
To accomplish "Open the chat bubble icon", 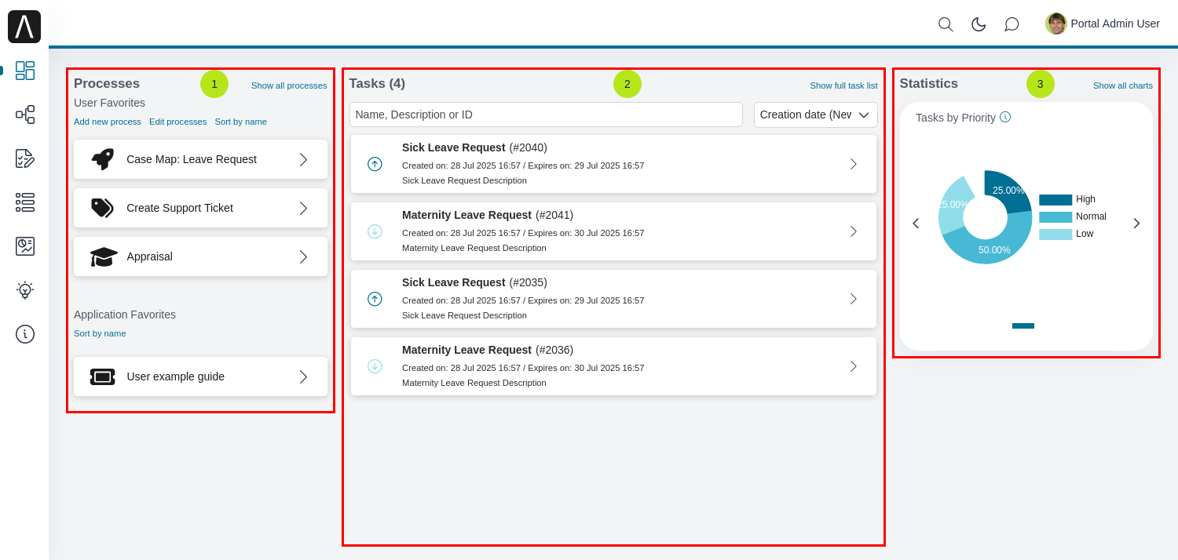I will click(1012, 24).
